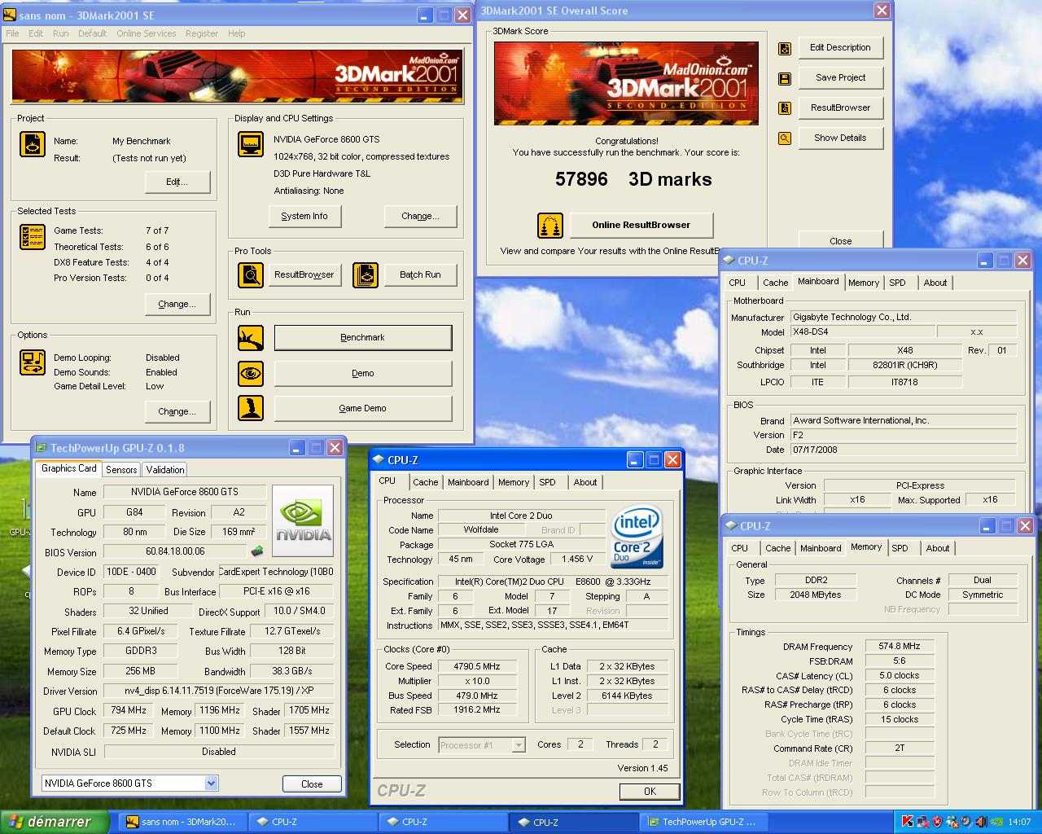This screenshot has width=1042, height=834.
Task: Click the Game Demo joystick icon
Action: (250, 408)
